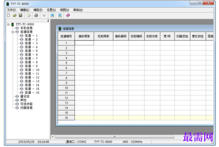
Task: Click the 400 - 520MHz status bar text
Action: click(x=133, y=142)
